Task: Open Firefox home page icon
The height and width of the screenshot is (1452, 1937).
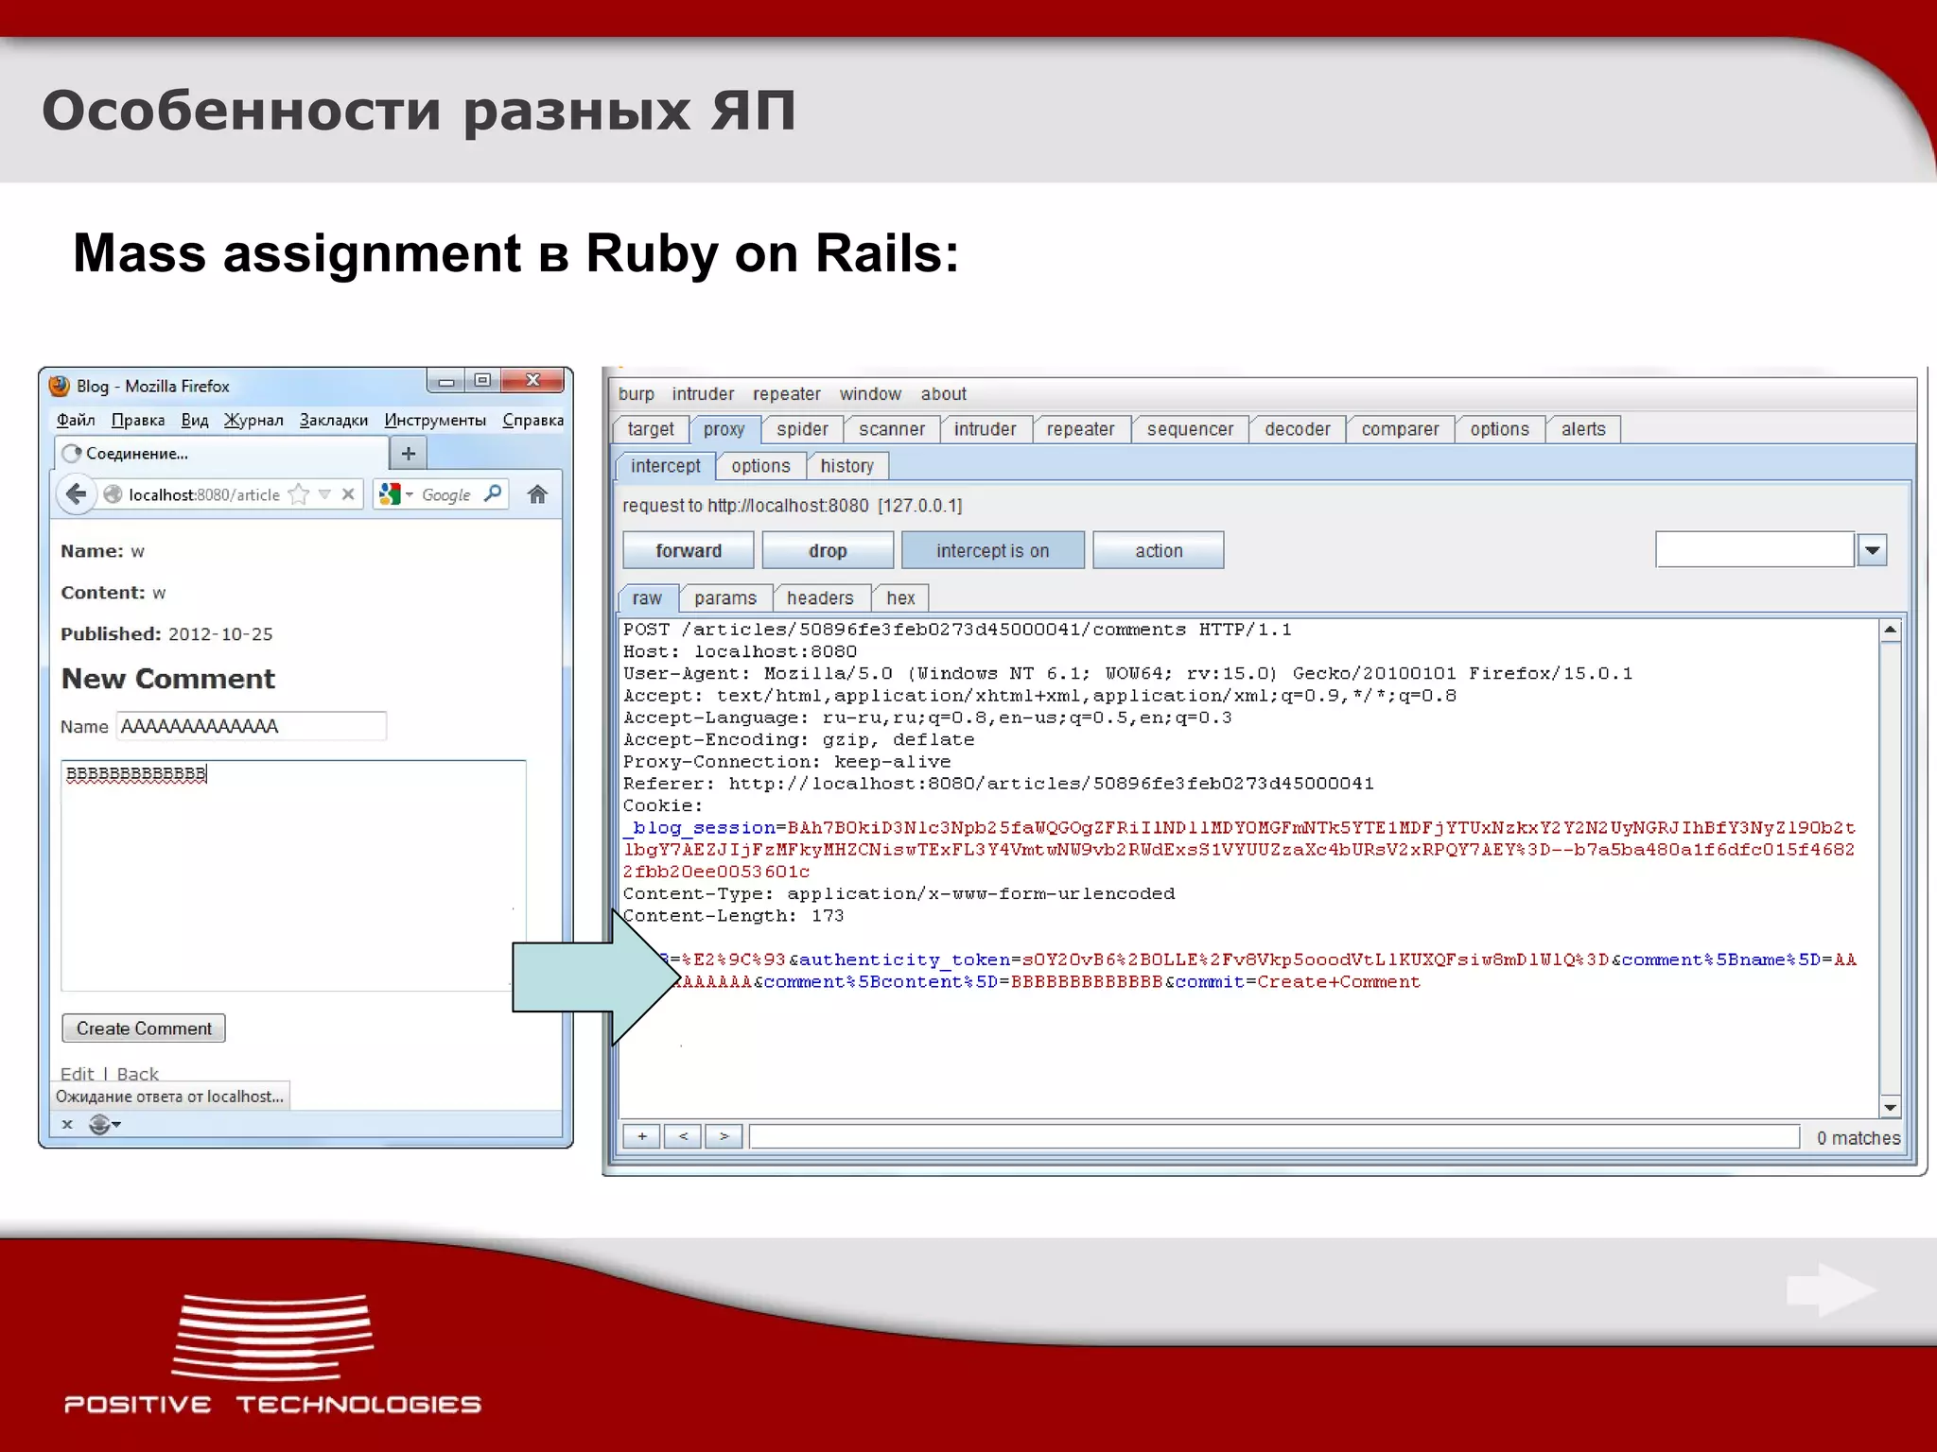Action: (537, 494)
